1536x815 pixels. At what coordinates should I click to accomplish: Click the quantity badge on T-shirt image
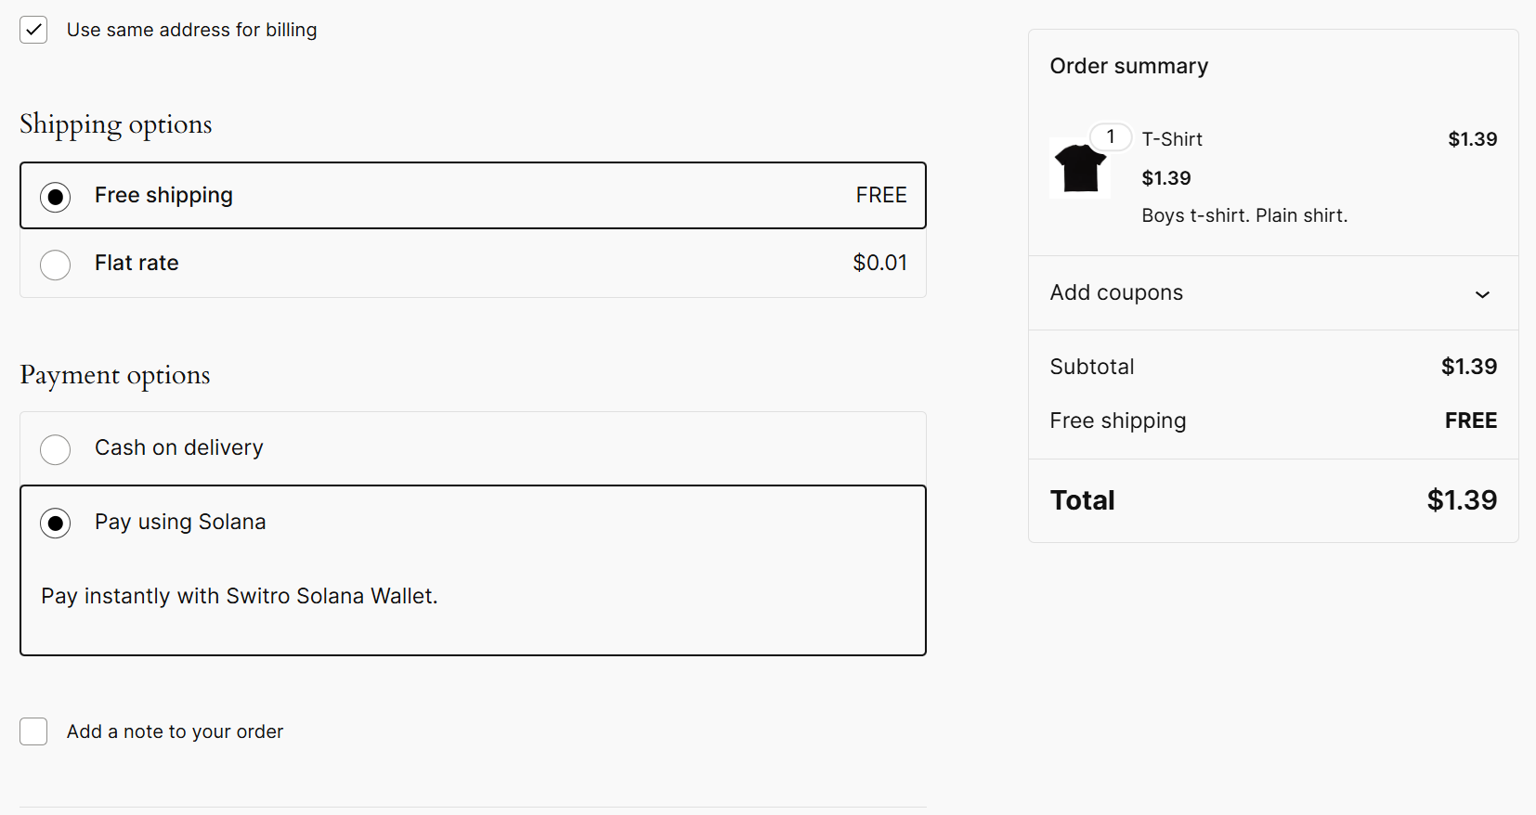click(x=1110, y=136)
